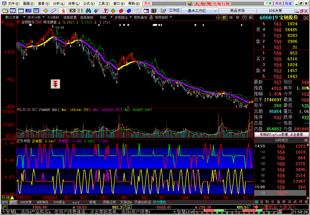
Task: Click the skip-to-end icon in chart header
Action: (x=251, y=17)
